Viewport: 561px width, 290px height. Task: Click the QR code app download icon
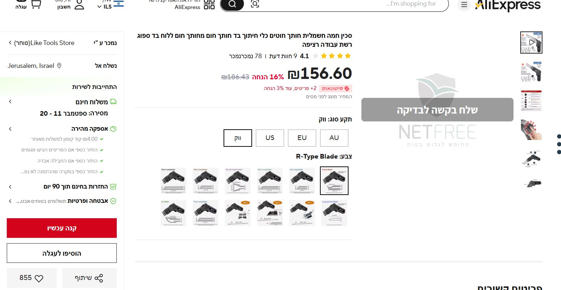click(x=209, y=4)
